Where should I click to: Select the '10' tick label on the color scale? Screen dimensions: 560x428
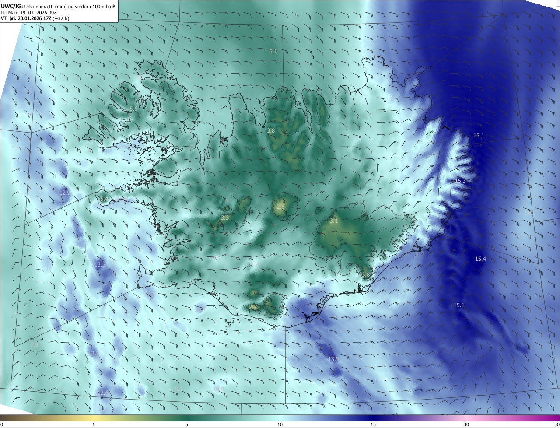280,424
